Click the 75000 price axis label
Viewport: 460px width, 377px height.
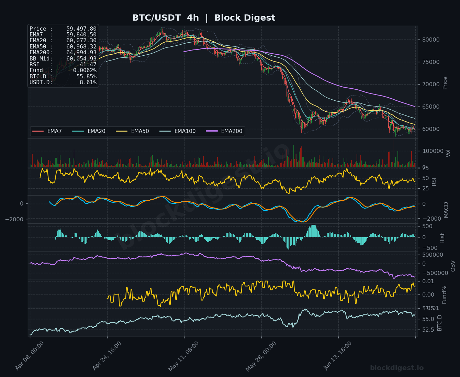pyautogui.click(x=431, y=62)
